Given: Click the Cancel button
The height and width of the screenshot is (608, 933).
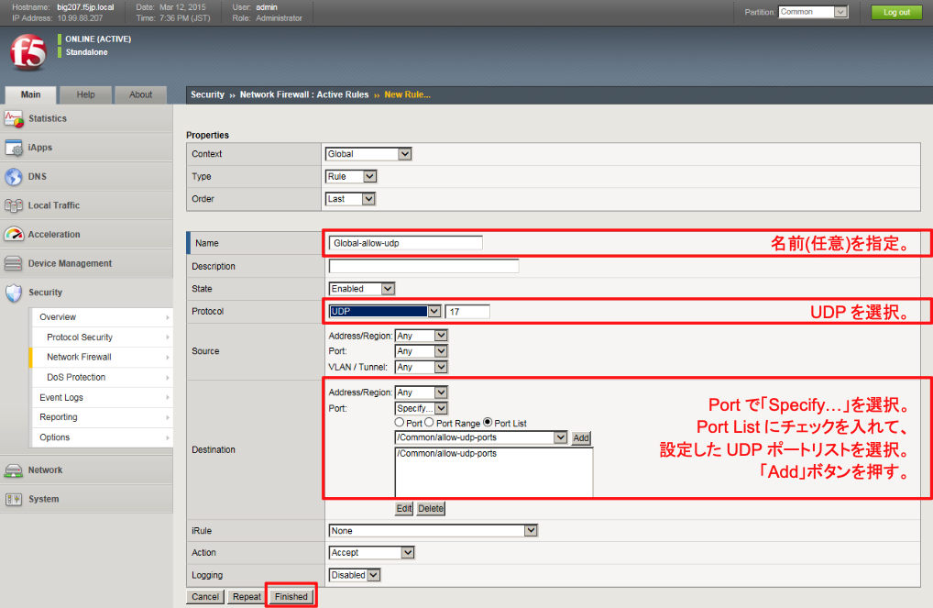Looking at the screenshot, I should click(205, 597).
